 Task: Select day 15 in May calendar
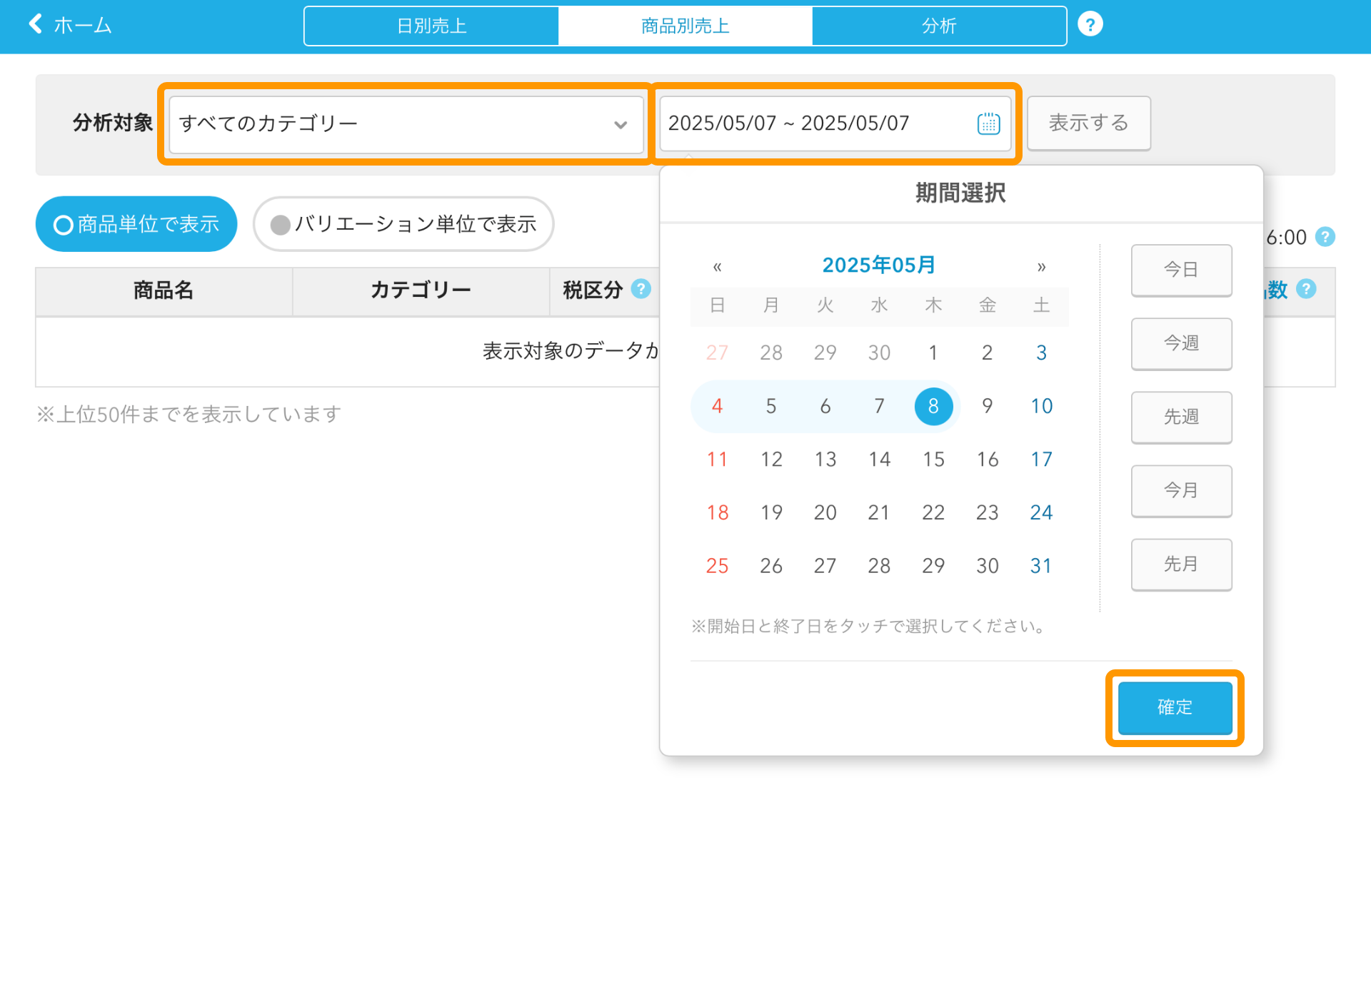[x=933, y=460]
